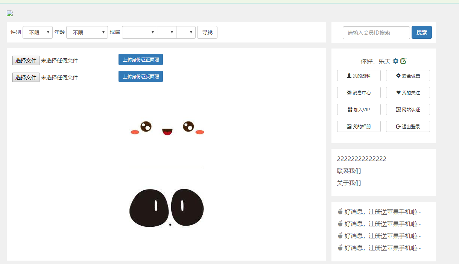Open the 联系我们 contact link
The height and width of the screenshot is (264, 459).
tap(349, 171)
